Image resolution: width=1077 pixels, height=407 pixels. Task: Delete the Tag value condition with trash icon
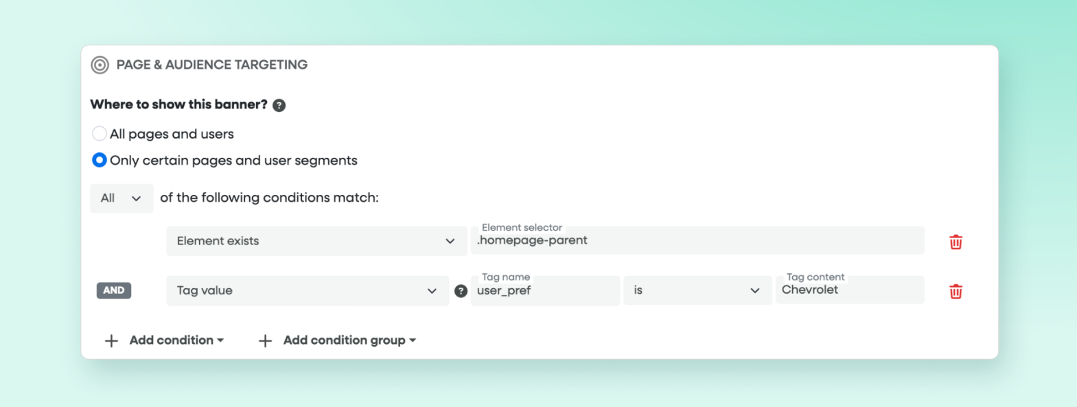coord(956,291)
